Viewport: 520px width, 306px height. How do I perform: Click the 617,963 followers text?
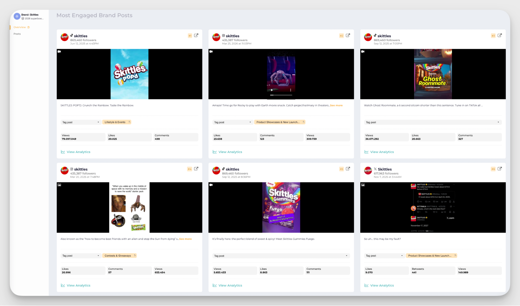coord(386,174)
